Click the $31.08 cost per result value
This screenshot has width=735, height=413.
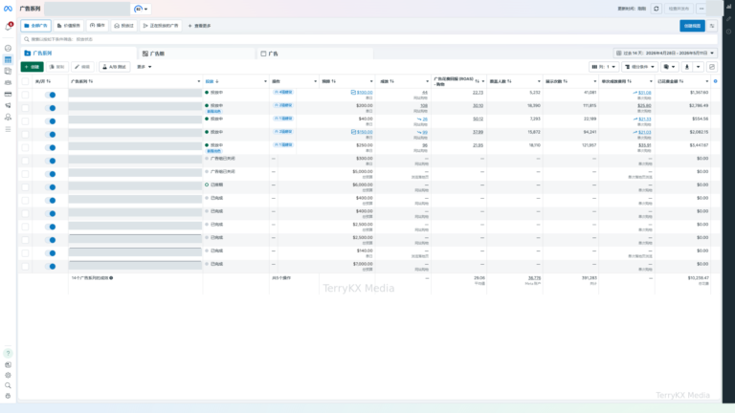tap(644, 93)
